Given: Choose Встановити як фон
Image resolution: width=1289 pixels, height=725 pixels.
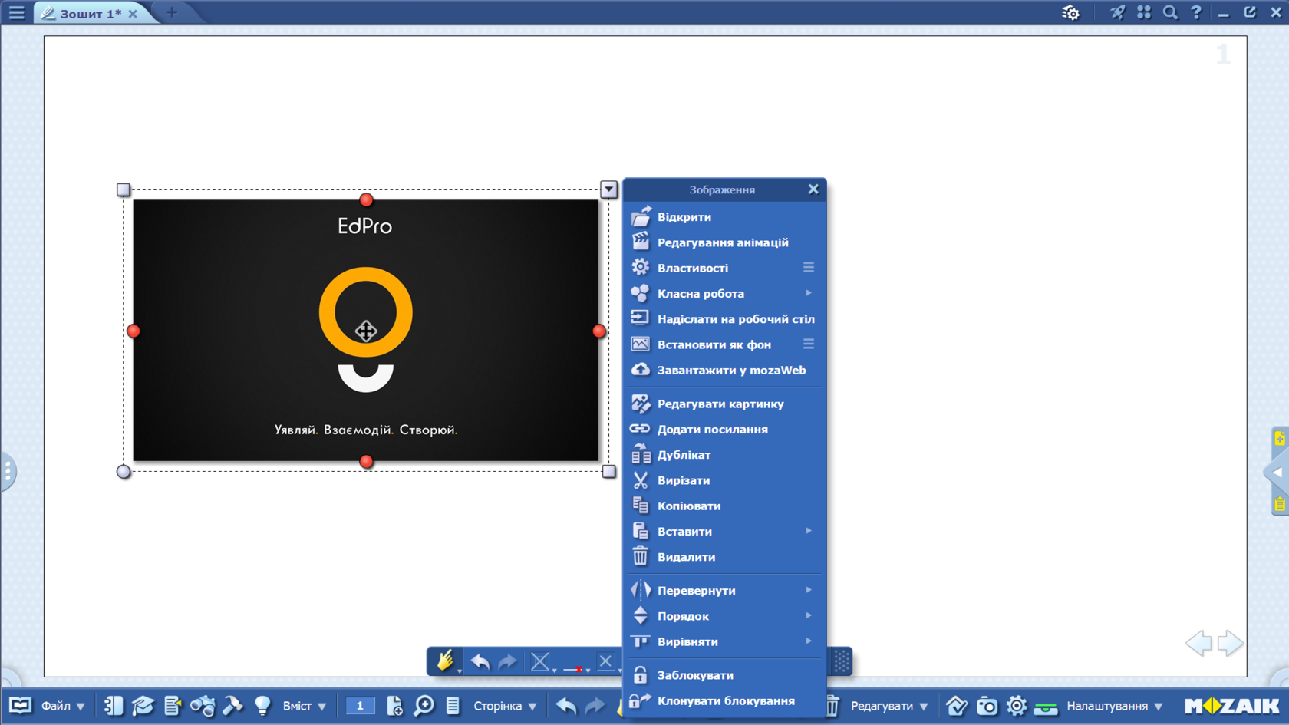Looking at the screenshot, I should 714,344.
